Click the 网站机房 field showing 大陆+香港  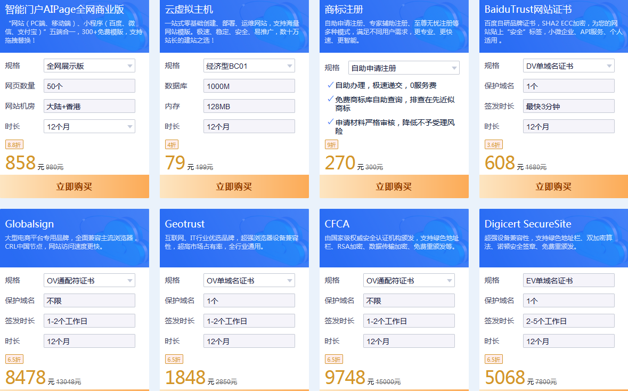(x=89, y=106)
